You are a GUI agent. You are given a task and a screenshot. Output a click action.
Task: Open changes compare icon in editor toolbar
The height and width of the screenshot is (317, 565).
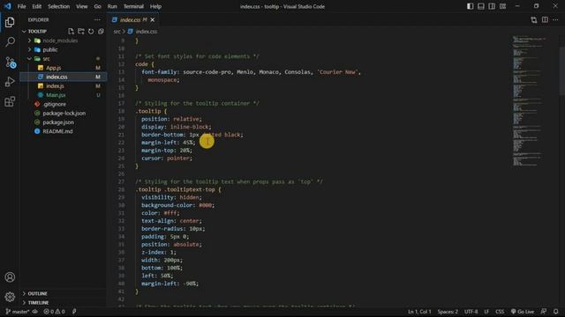[x=533, y=19]
